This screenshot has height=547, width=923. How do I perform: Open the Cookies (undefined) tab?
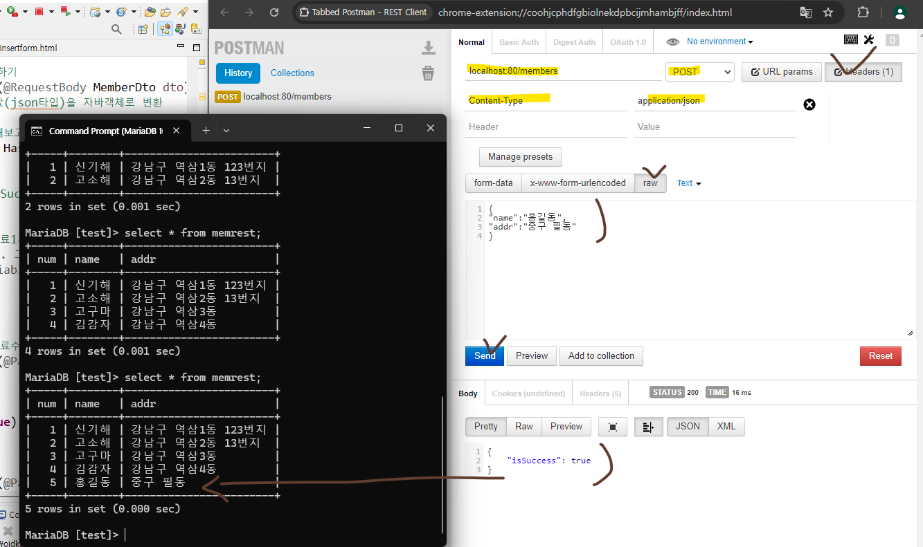[x=528, y=393]
